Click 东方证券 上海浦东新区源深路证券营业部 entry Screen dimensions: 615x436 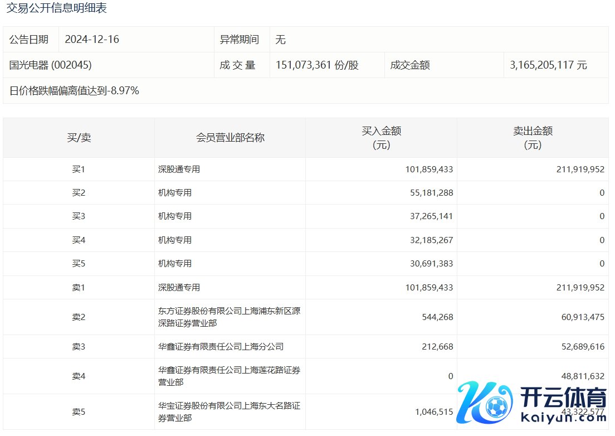[x=229, y=317]
